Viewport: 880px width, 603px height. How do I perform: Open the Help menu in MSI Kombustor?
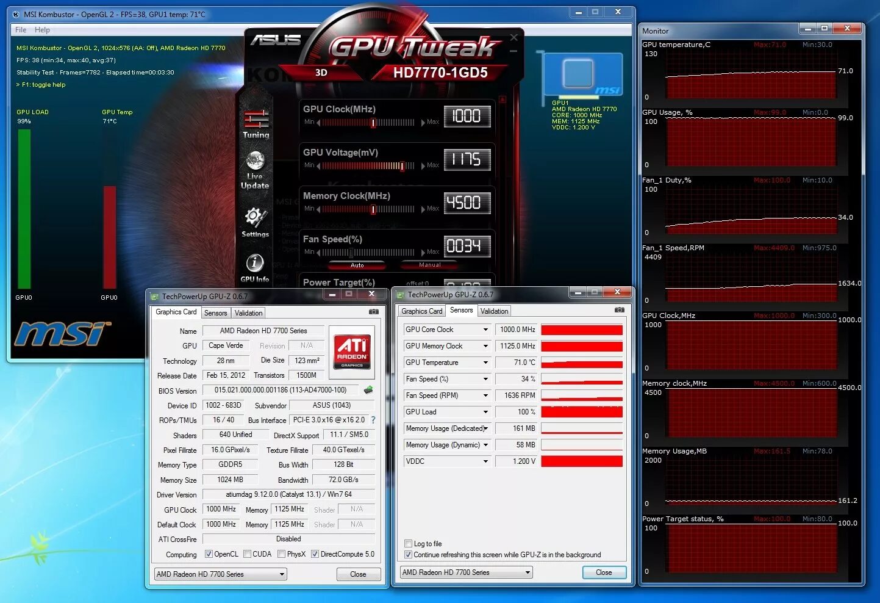[42, 30]
